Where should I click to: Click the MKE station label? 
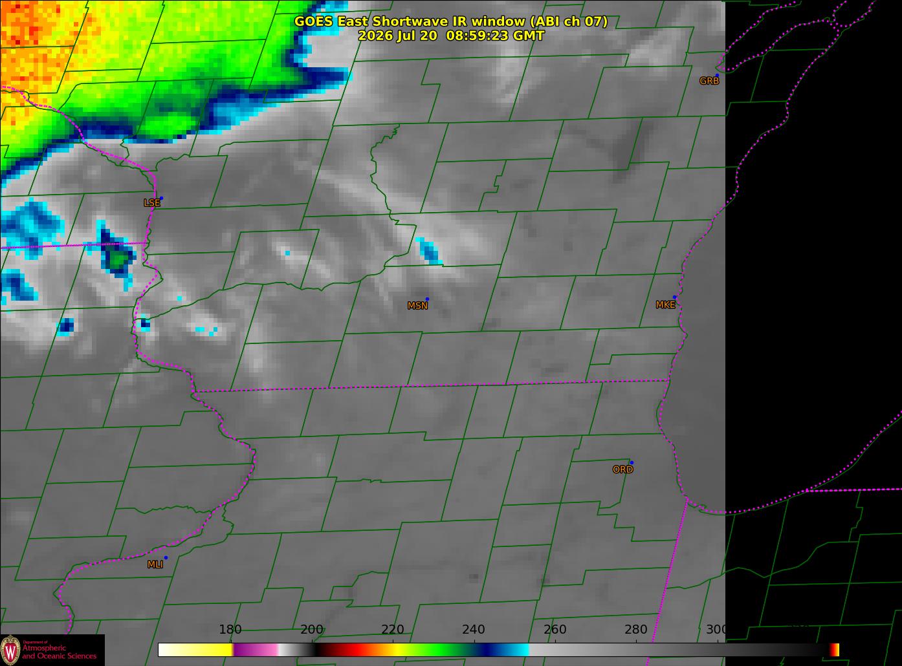click(665, 305)
